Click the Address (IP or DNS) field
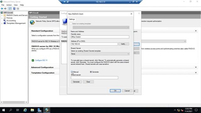The image size is (201, 113). point(94,44)
